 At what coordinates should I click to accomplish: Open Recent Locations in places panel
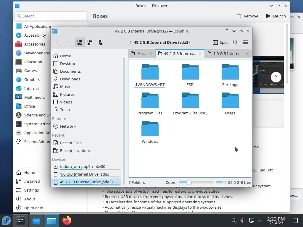click(87, 150)
